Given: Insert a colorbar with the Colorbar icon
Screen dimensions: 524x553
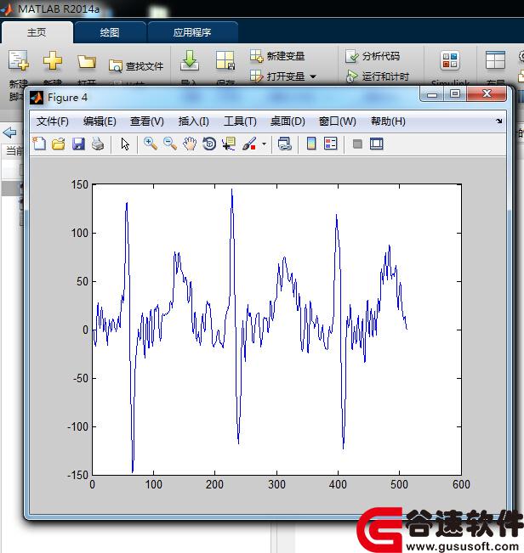Looking at the screenshot, I should pyautogui.click(x=311, y=144).
